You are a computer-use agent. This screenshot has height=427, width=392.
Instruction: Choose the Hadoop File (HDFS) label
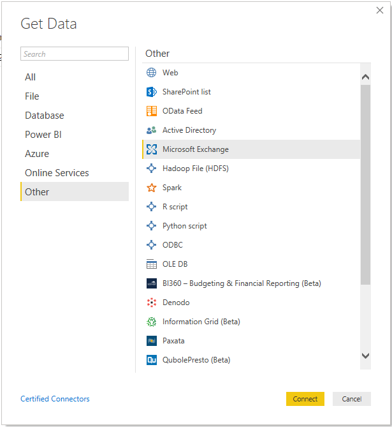[x=196, y=169]
